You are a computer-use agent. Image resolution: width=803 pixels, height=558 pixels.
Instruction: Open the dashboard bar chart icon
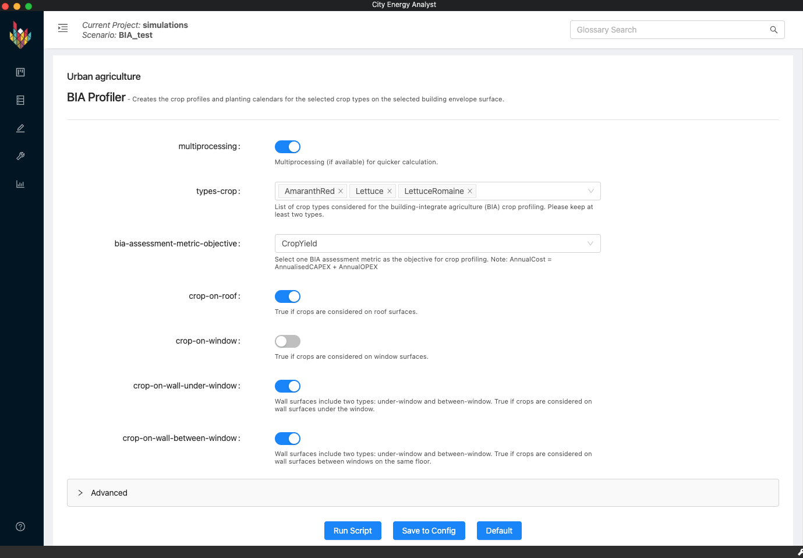tap(20, 184)
